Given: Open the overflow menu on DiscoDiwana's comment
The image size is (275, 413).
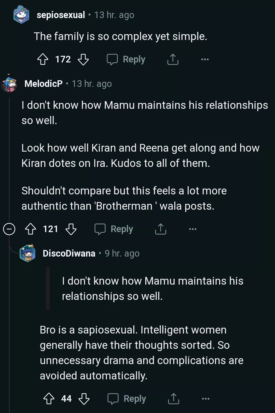Looking at the screenshot, I should coord(205,398).
